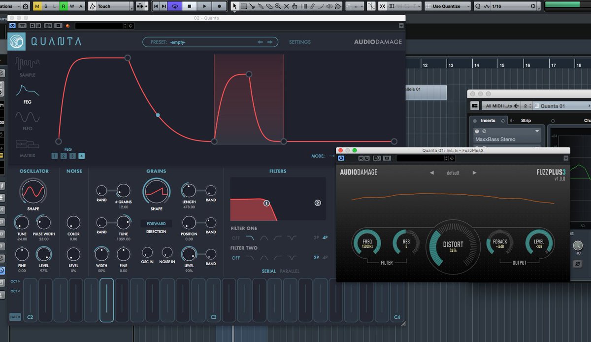Set Filter Two to OFF
This screenshot has width=591, height=342.
(236, 258)
